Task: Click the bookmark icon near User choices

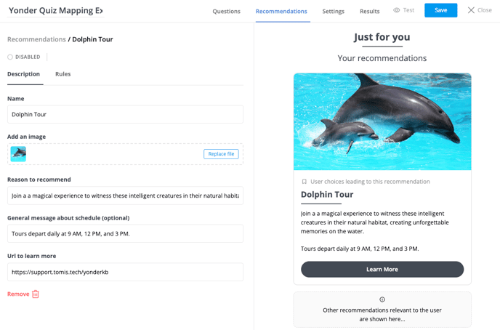Action: point(305,182)
